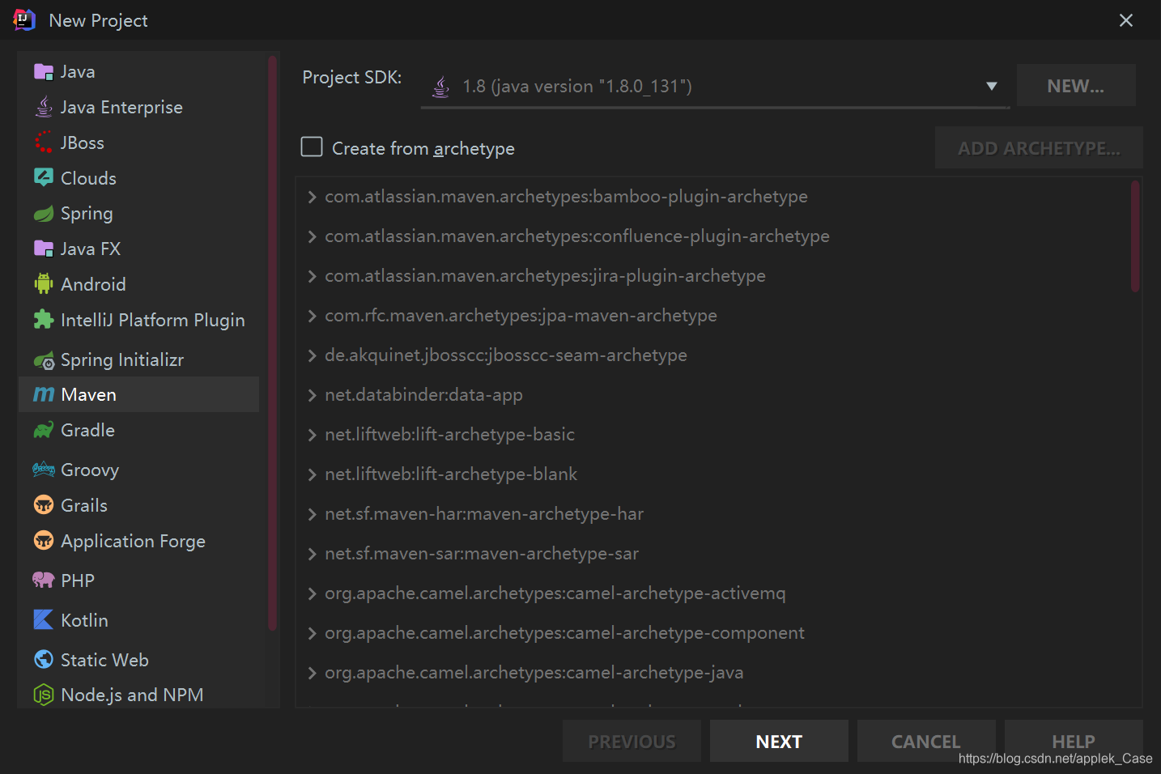Click the Gradle elephant icon
Viewport: 1161px width, 774px height.
point(44,430)
